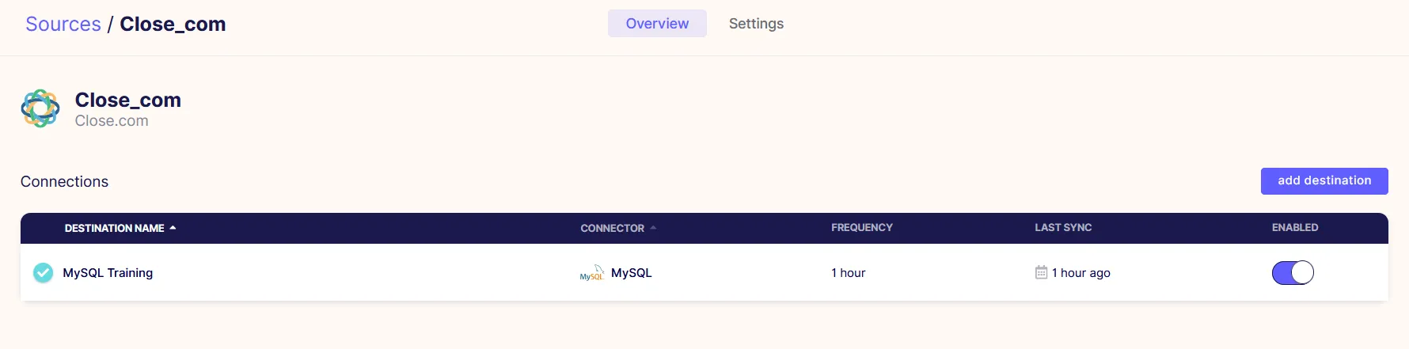
Task: Click the '1 hour ago' last sync text
Action: pos(1081,273)
